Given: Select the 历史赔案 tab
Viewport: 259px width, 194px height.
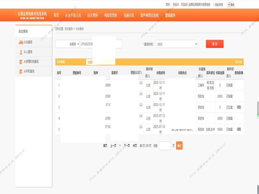Looking at the screenshot, I should 61,62.
